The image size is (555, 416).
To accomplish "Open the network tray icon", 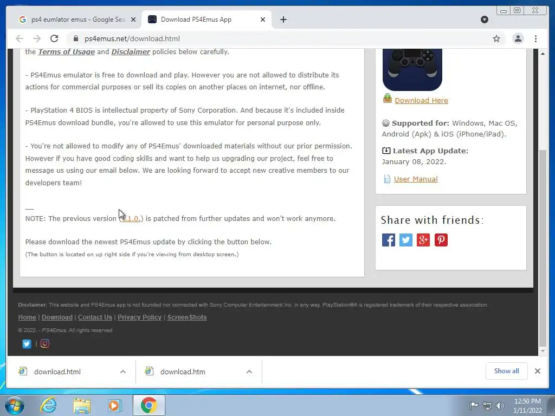I will (487, 406).
